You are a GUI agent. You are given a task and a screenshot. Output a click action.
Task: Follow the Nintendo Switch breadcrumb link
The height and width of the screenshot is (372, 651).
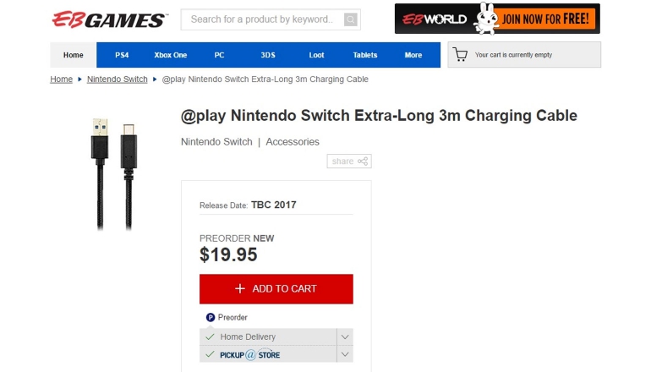point(117,79)
